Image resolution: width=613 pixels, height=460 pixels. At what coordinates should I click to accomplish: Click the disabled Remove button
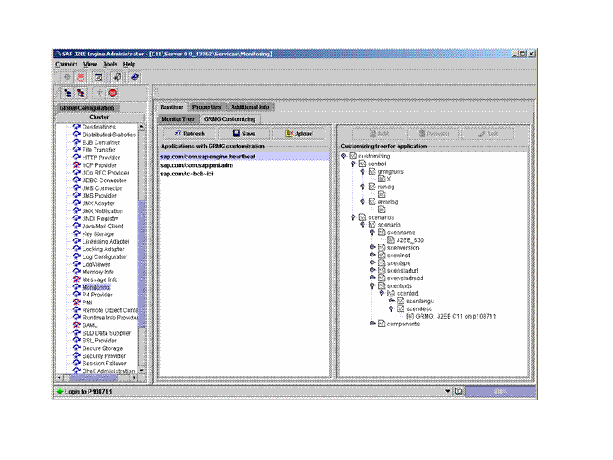pyautogui.click(x=433, y=134)
